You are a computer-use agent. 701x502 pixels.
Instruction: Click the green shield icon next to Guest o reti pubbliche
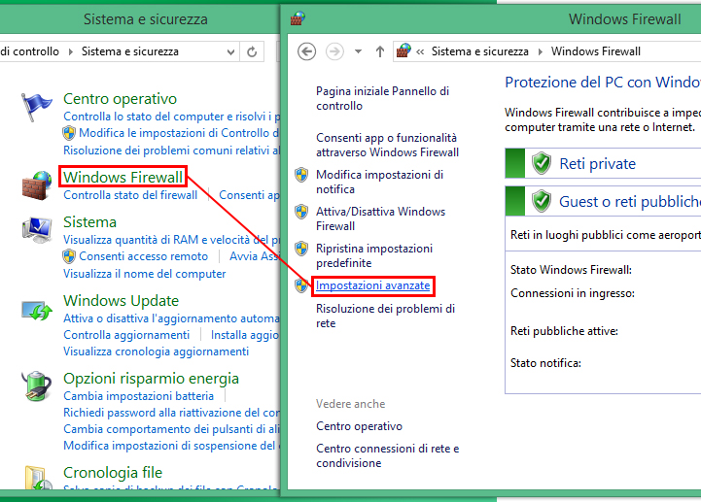point(542,201)
